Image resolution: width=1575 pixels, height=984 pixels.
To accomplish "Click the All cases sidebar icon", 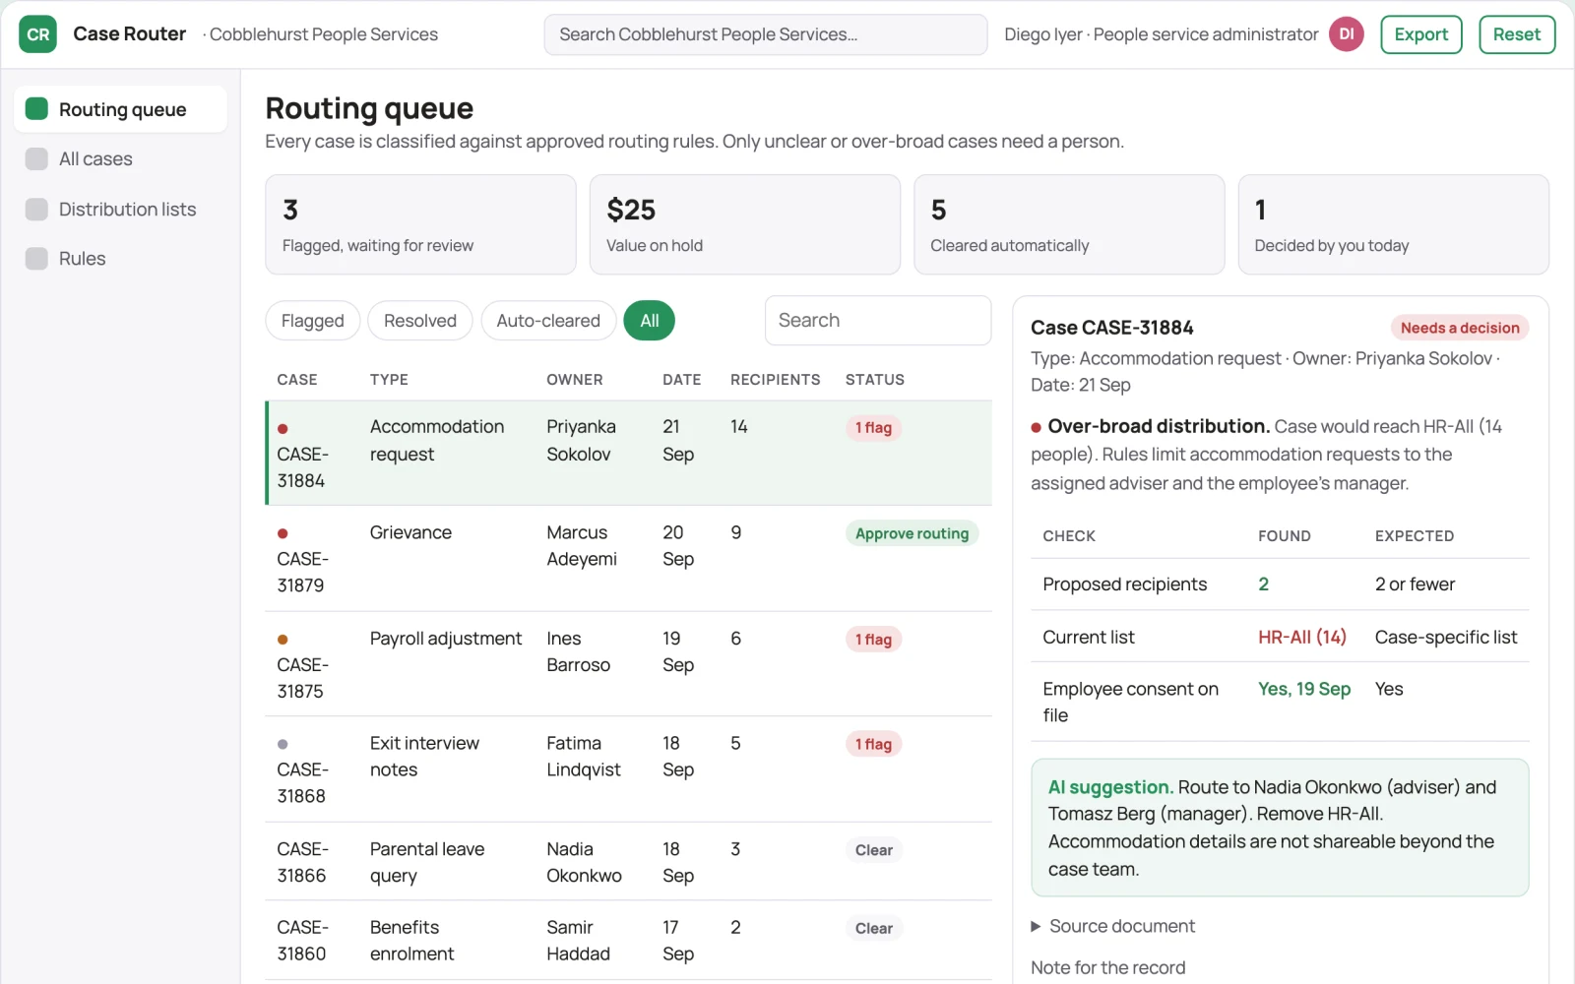I will point(36,159).
